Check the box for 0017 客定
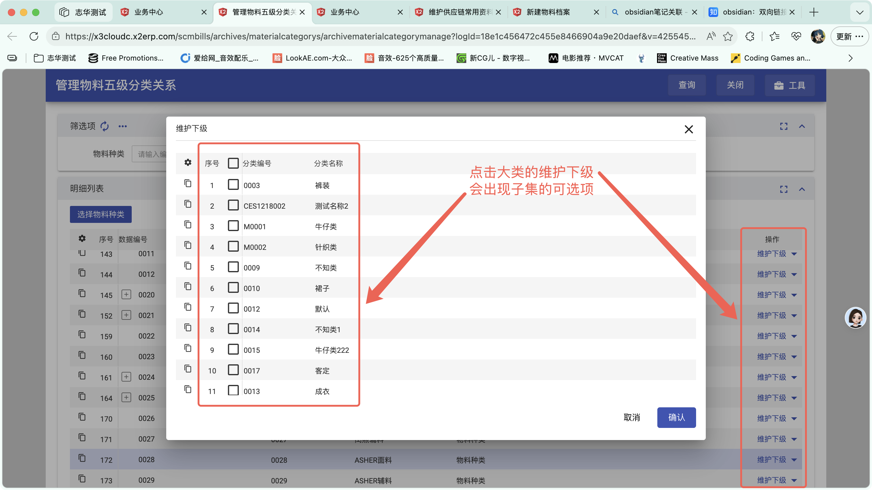The height and width of the screenshot is (490, 872). (233, 370)
